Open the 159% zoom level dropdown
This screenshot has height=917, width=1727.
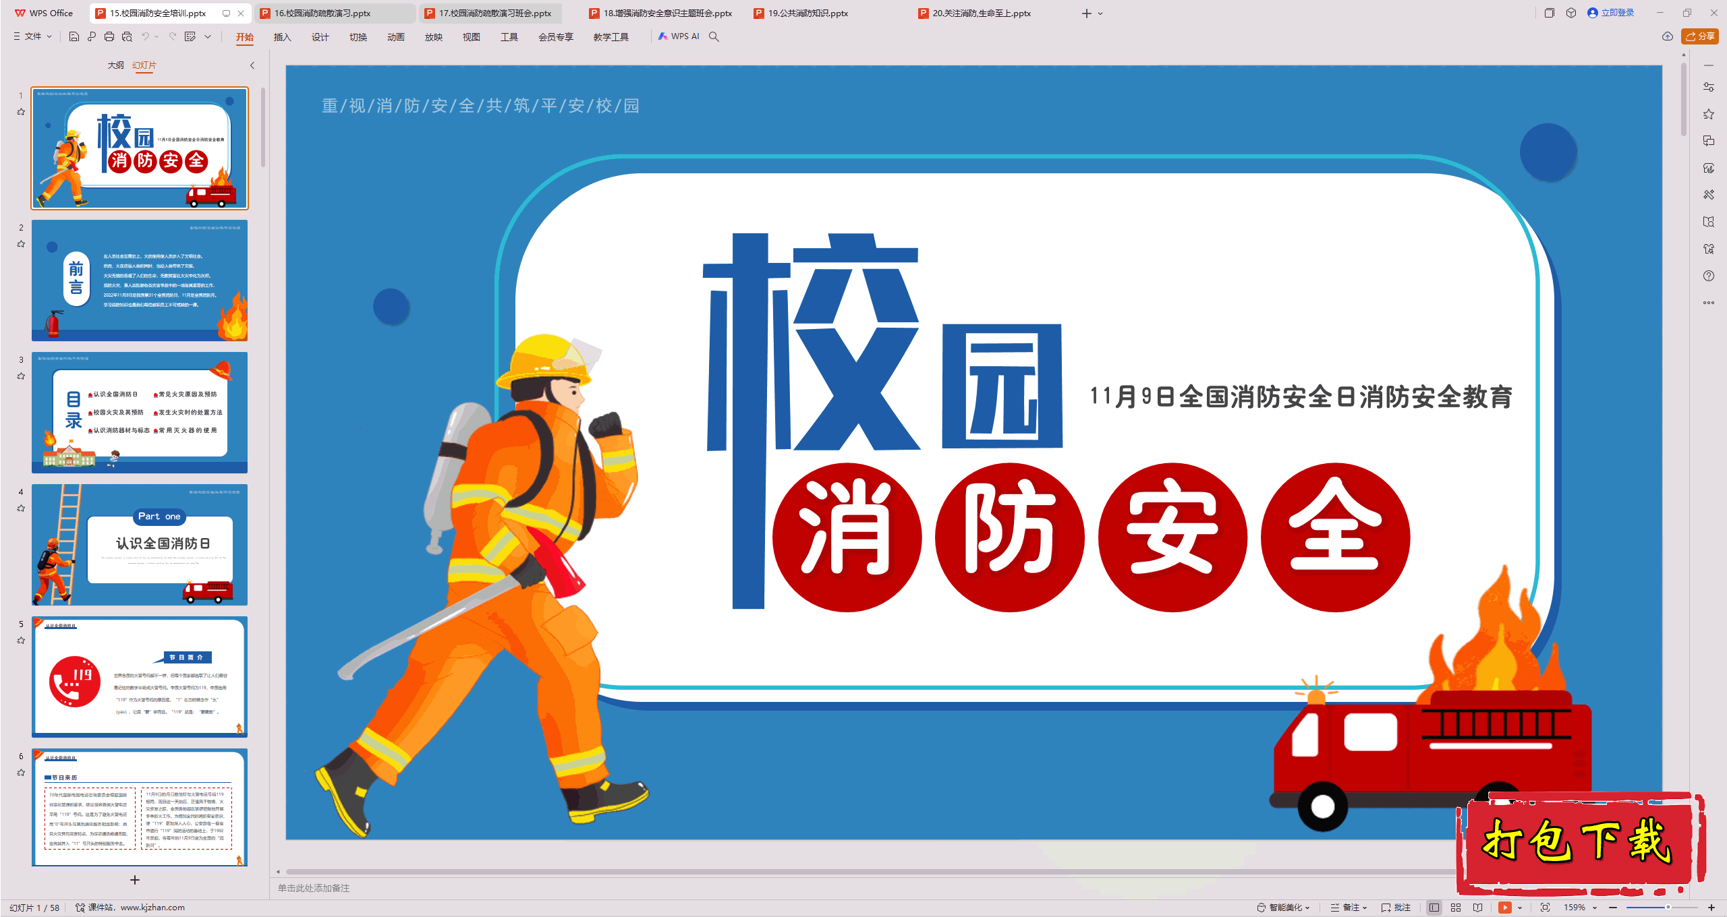(1580, 908)
